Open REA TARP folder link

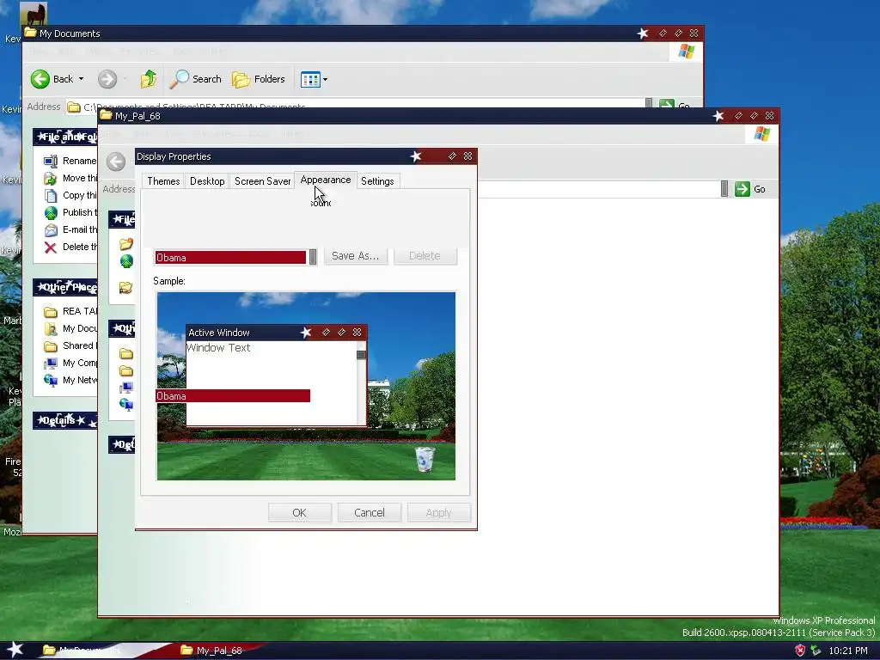coord(70,311)
